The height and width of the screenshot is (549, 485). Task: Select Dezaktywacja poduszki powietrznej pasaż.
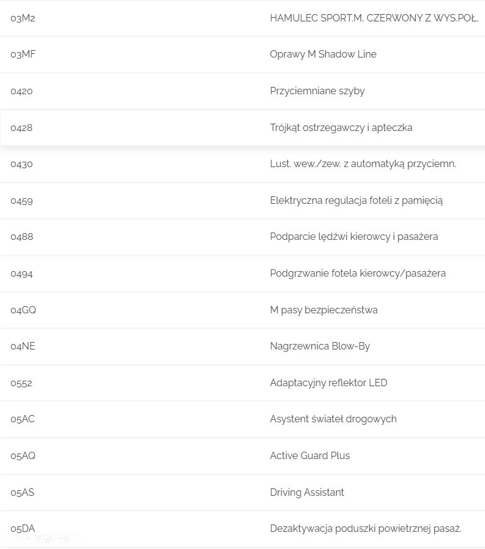365,529
